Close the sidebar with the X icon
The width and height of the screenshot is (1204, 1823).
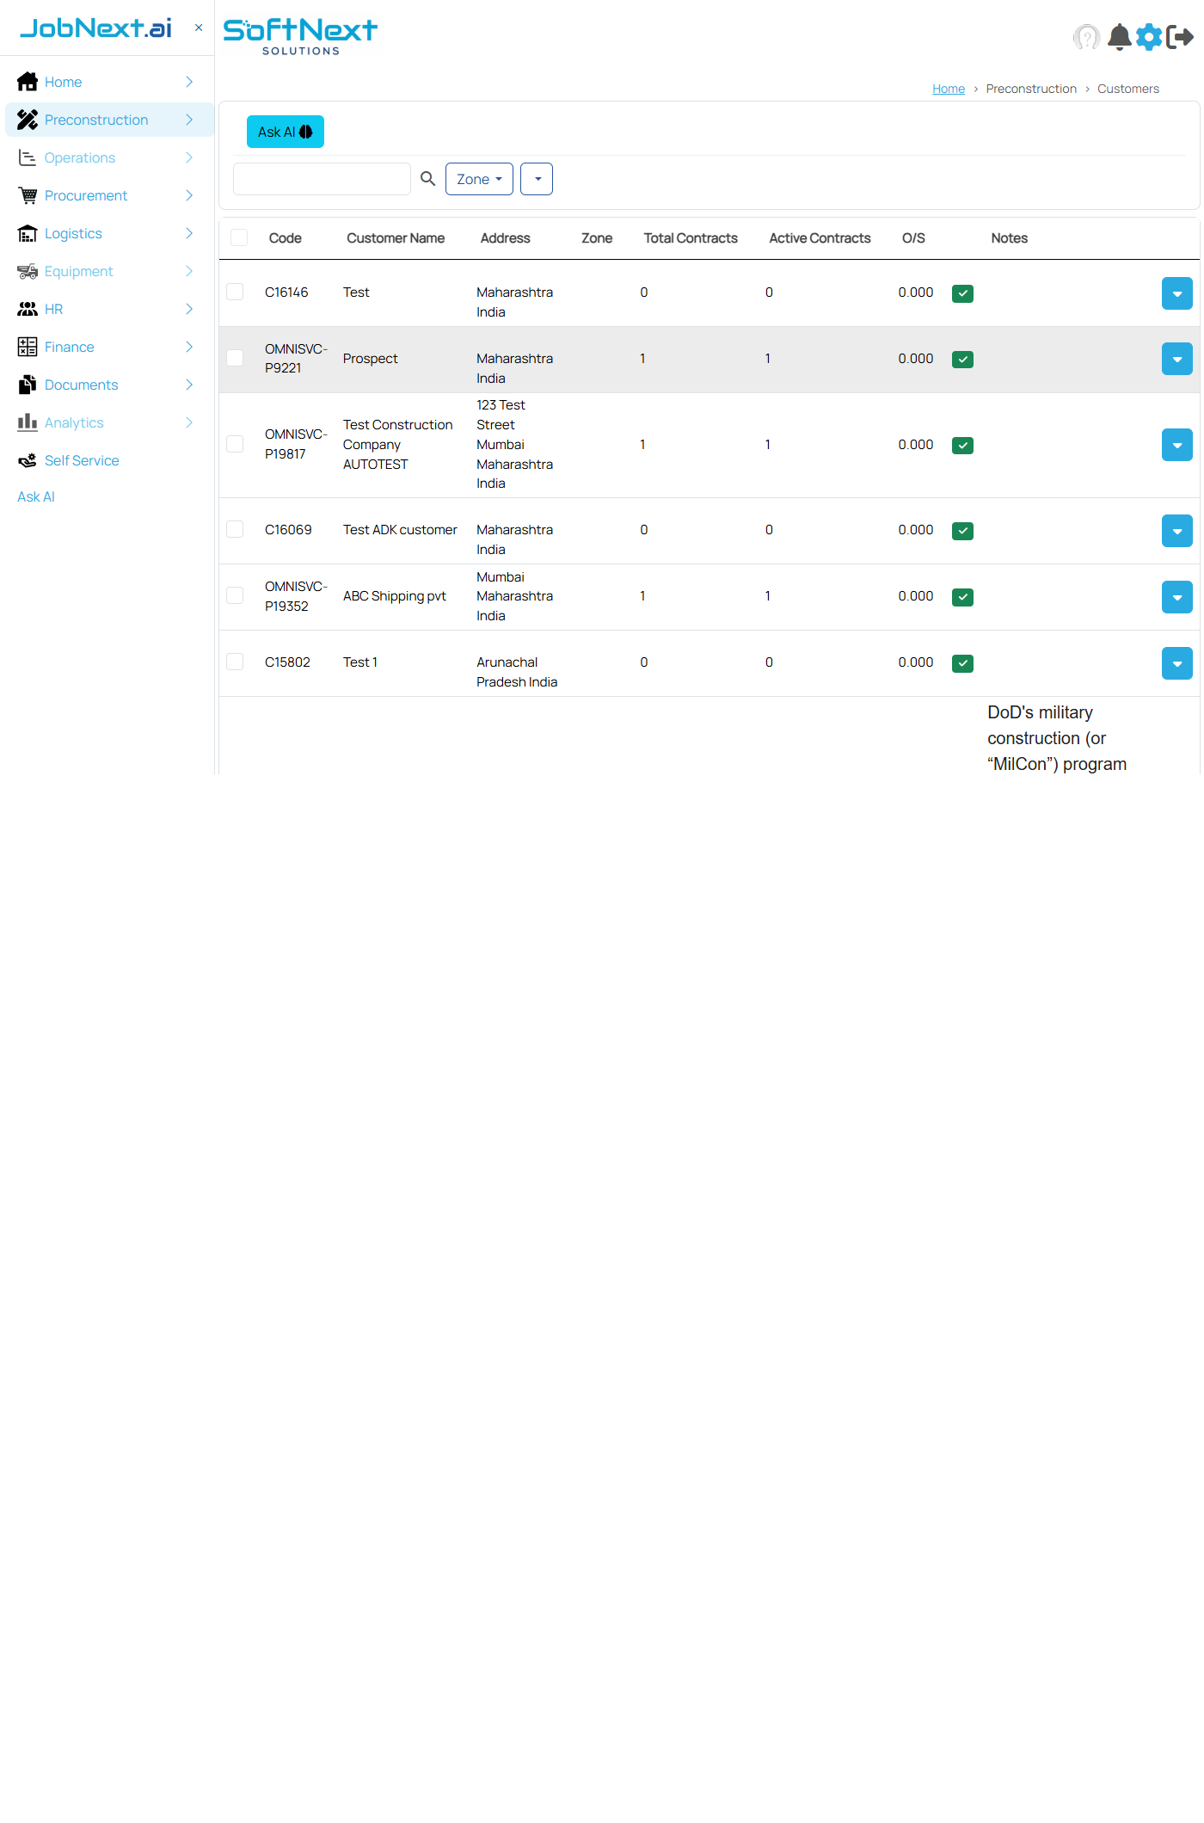[x=199, y=28]
